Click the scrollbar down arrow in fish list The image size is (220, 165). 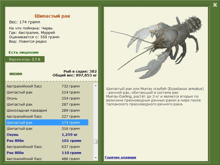point(96,158)
